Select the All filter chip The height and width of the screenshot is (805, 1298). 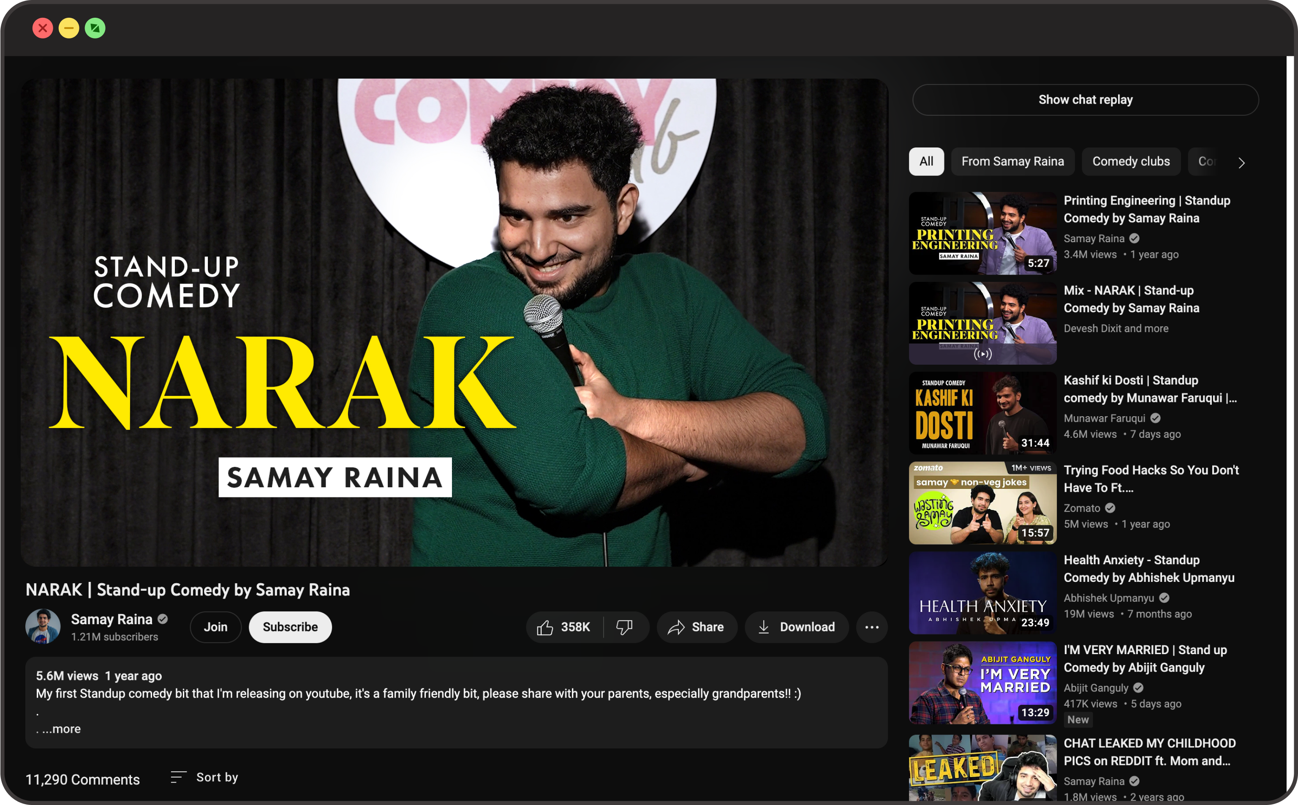(x=926, y=161)
